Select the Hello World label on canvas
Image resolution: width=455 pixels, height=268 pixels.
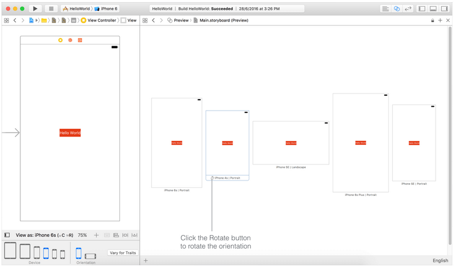click(x=70, y=133)
